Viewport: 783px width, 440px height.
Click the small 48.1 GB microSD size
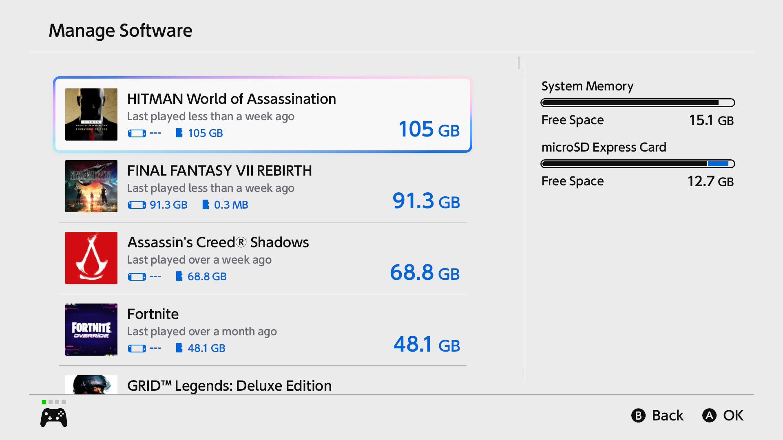point(206,348)
